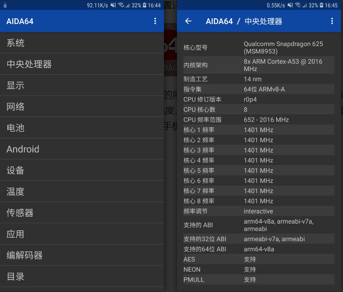Open the Android category
The width and height of the screenshot is (343, 292).
(82, 149)
